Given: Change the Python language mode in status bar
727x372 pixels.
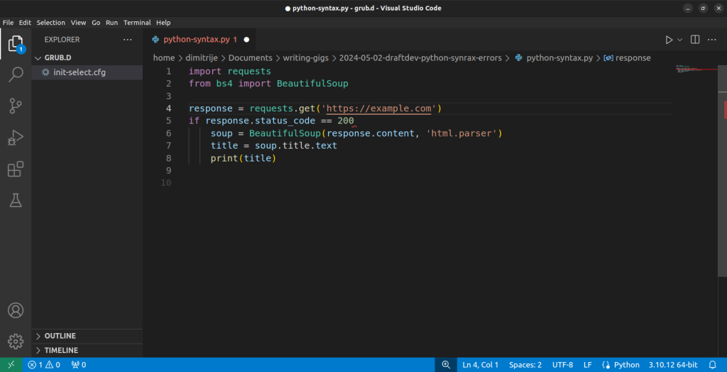Looking at the screenshot, I should 626,365.
